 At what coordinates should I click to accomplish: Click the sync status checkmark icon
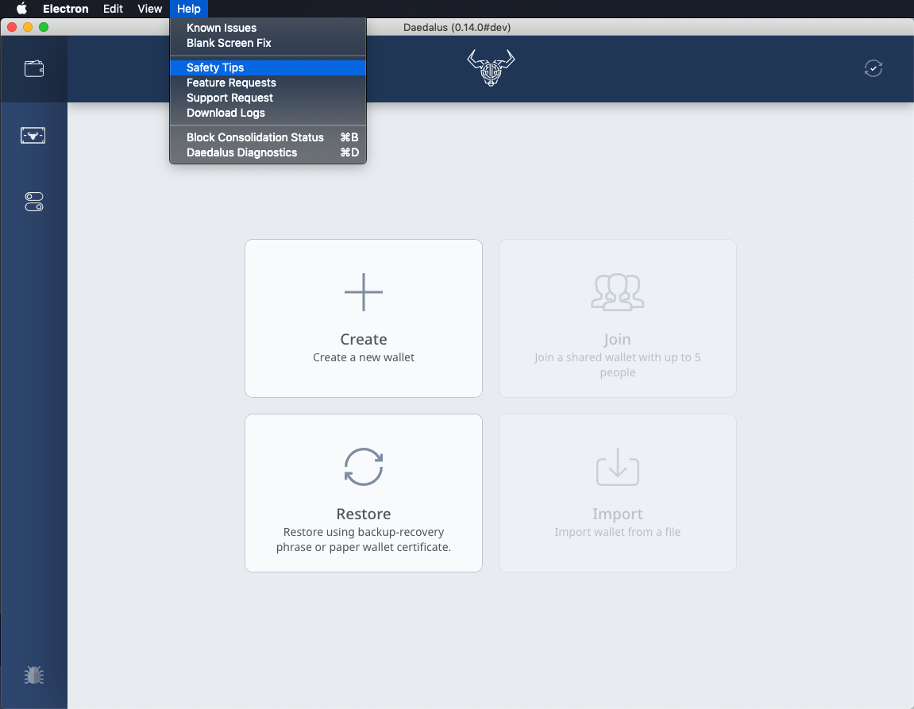874,69
